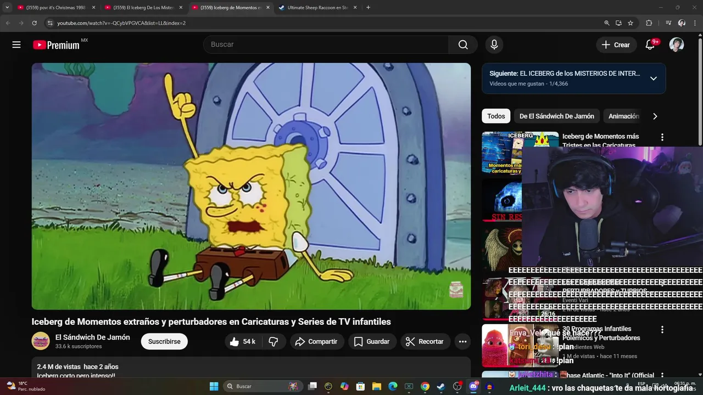This screenshot has width=703, height=395.
Task: Open account avatar menu
Action: point(677,45)
